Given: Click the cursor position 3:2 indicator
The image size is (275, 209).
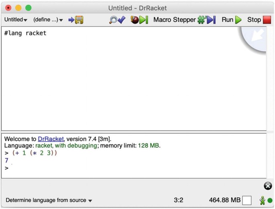Looking at the screenshot, I should [178, 200].
